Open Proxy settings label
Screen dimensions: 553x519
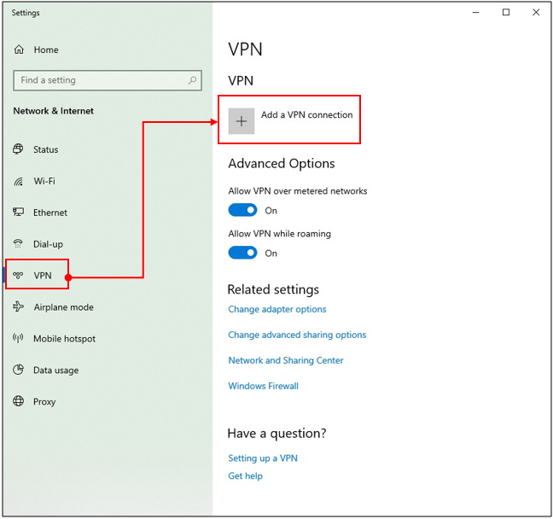[x=44, y=401]
